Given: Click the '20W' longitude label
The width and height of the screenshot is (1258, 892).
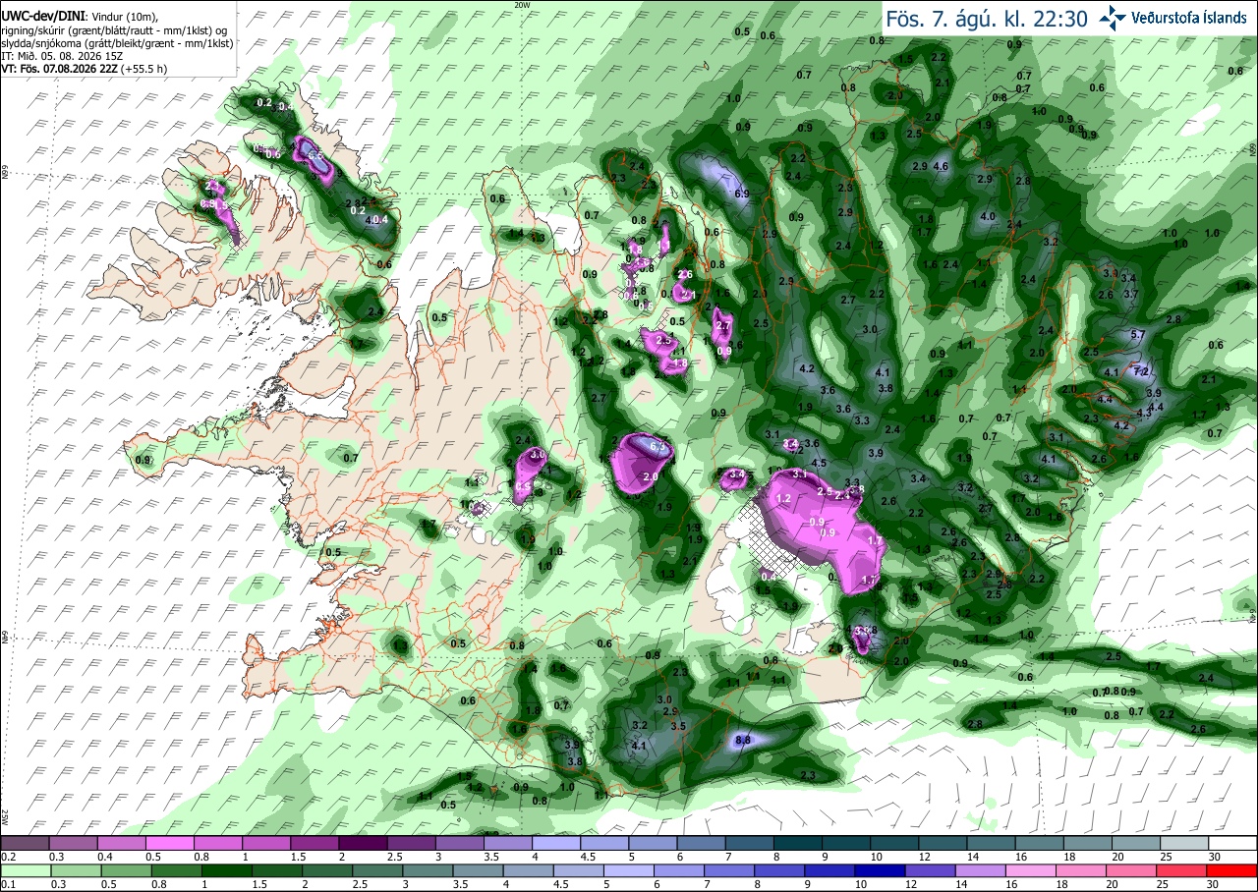Looking at the screenshot, I should 522,5.
